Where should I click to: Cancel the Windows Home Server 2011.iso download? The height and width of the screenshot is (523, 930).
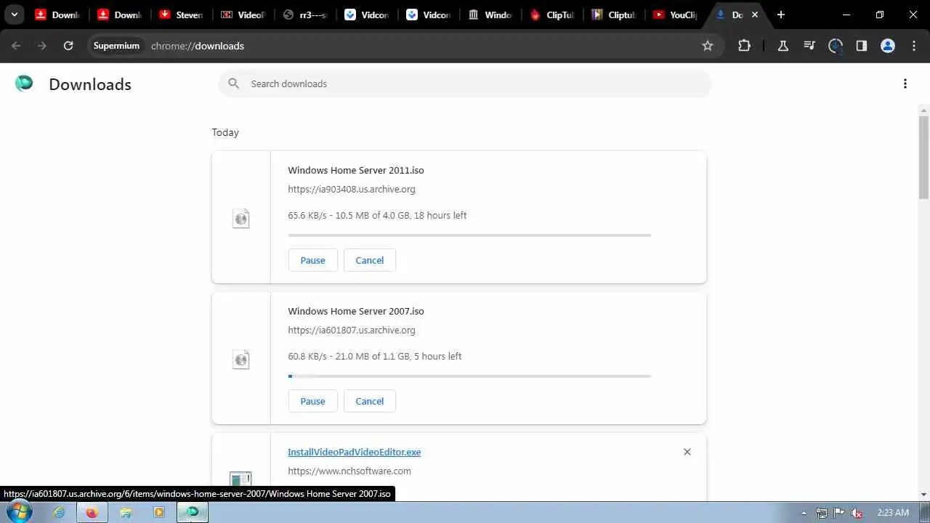[x=370, y=260]
